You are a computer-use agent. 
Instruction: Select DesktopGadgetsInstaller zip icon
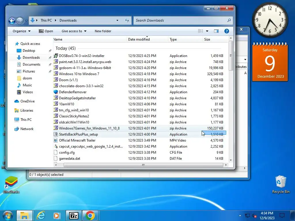(56, 98)
